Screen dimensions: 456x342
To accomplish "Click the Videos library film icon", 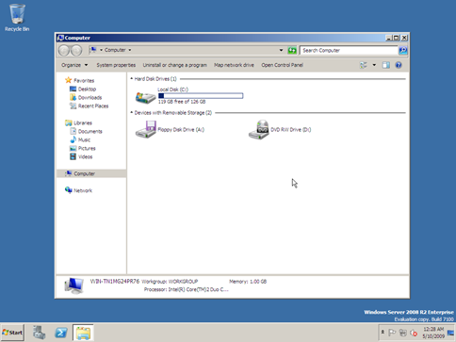I will click(73, 156).
